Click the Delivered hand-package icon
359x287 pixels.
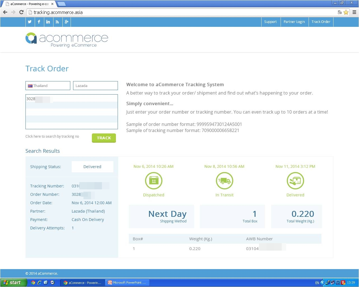[x=295, y=181]
